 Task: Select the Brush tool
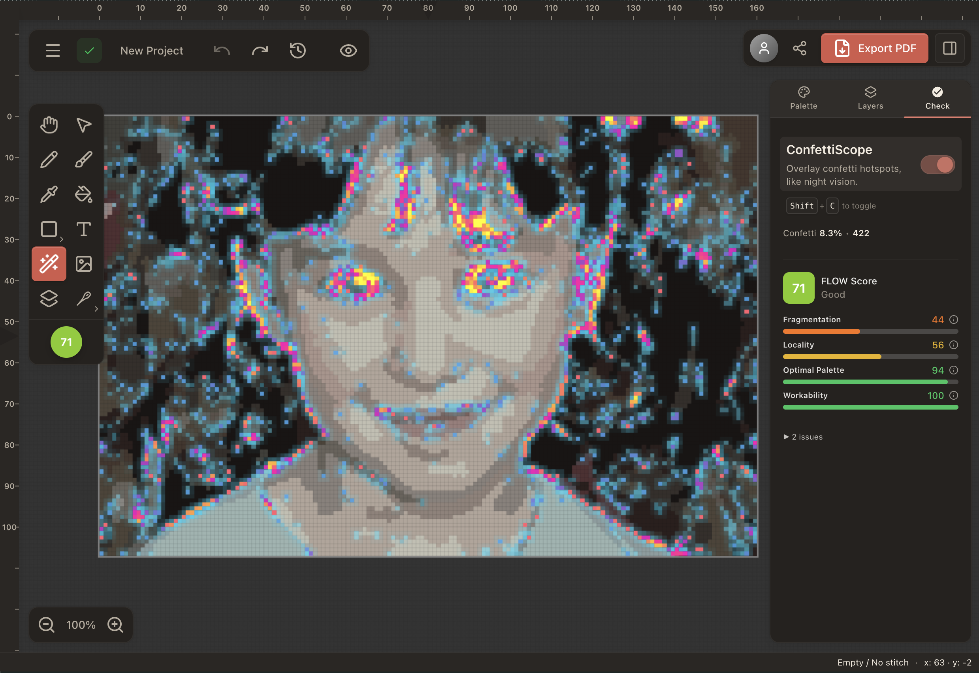tap(83, 160)
